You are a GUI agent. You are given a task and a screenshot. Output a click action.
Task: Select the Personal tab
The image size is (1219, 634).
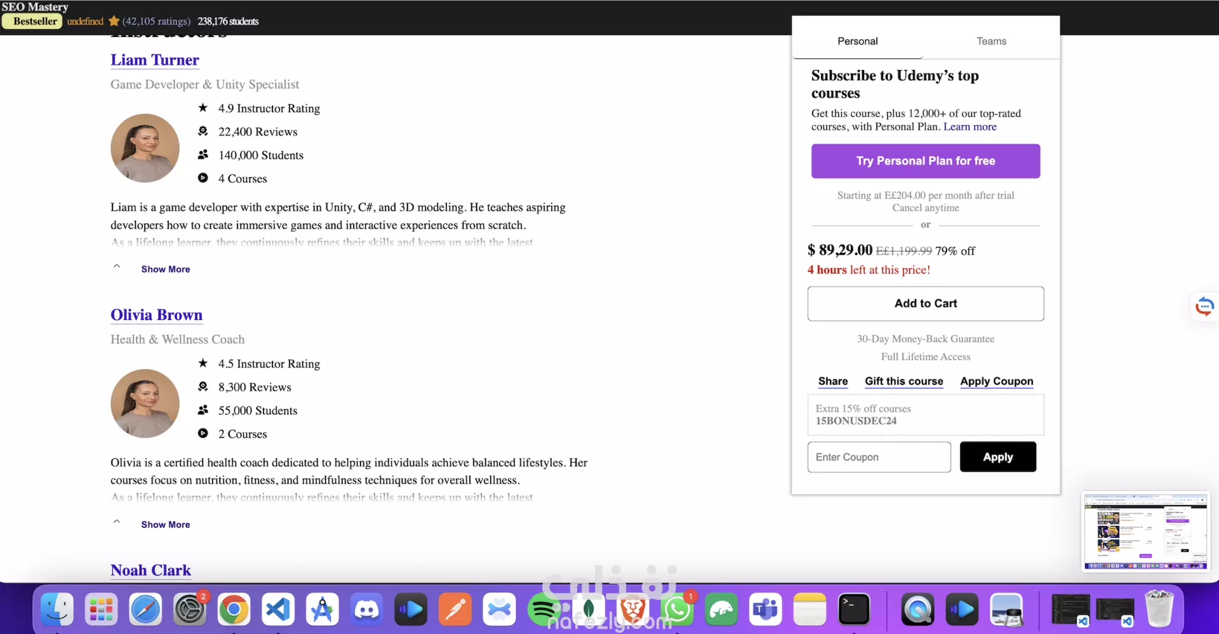(858, 41)
